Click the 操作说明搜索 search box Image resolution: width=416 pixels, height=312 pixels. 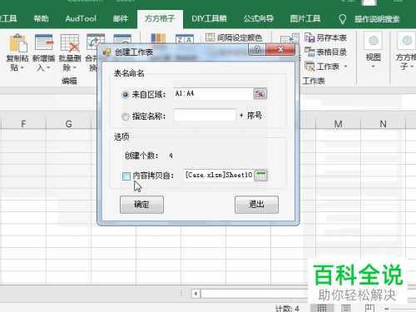[377, 19]
